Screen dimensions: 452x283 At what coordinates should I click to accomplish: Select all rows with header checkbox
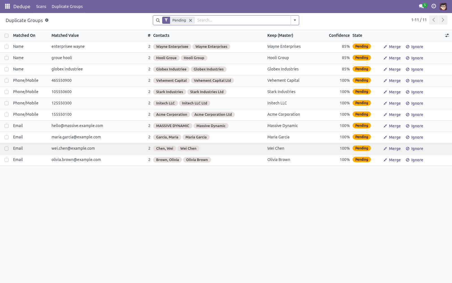pyautogui.click(x=6, y=36)
